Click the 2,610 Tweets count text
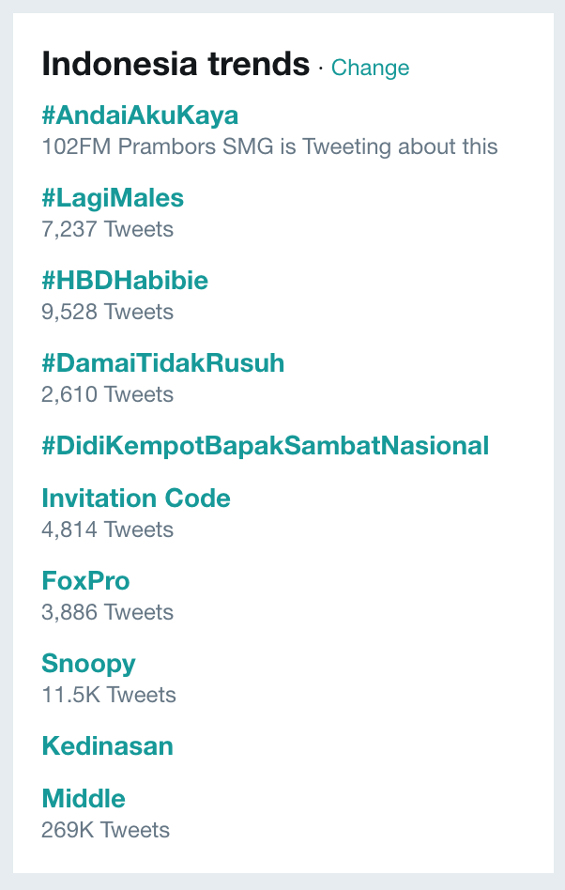The height and width of the screenshot is (890, 565). coord(107,395)
